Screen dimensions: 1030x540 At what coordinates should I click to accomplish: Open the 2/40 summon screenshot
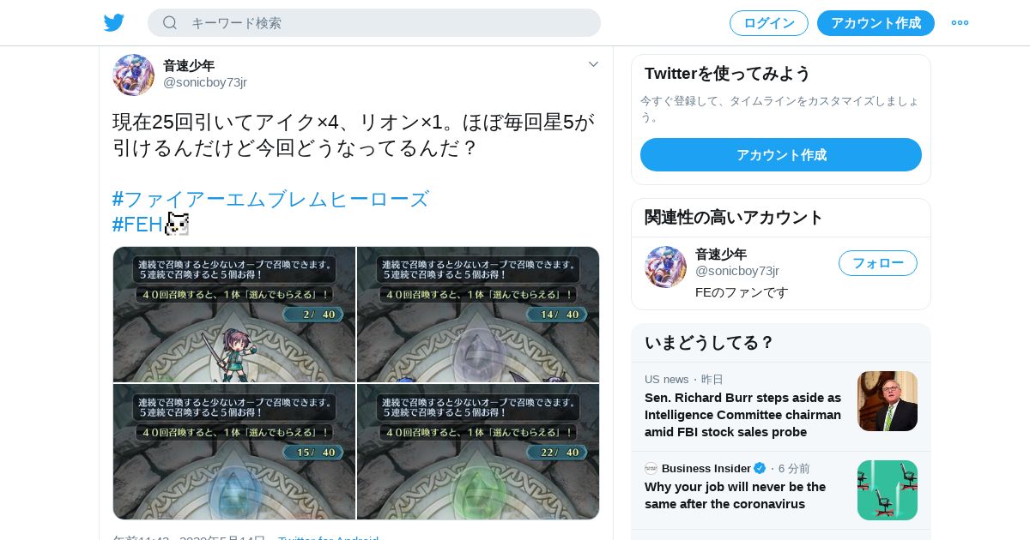(234, 315)
